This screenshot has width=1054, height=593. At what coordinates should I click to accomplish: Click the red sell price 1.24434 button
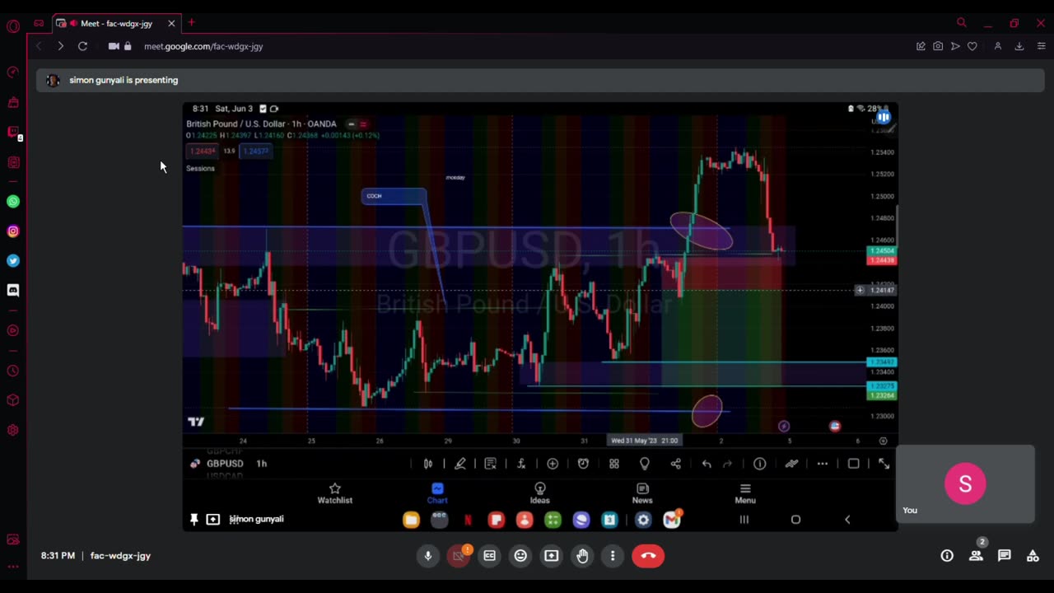click(203, 151)
